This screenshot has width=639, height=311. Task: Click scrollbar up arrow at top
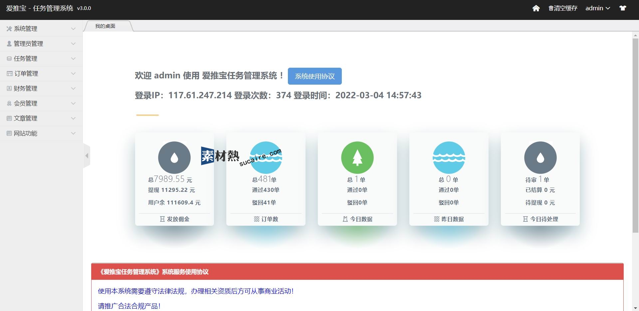point(635,35)
